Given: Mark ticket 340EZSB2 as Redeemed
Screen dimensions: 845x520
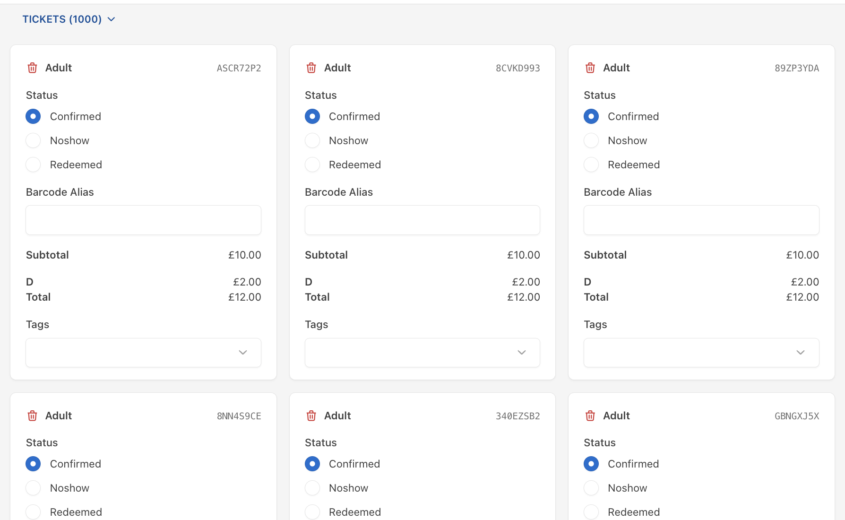Looking at the screenshot, I should pos(312,512).
